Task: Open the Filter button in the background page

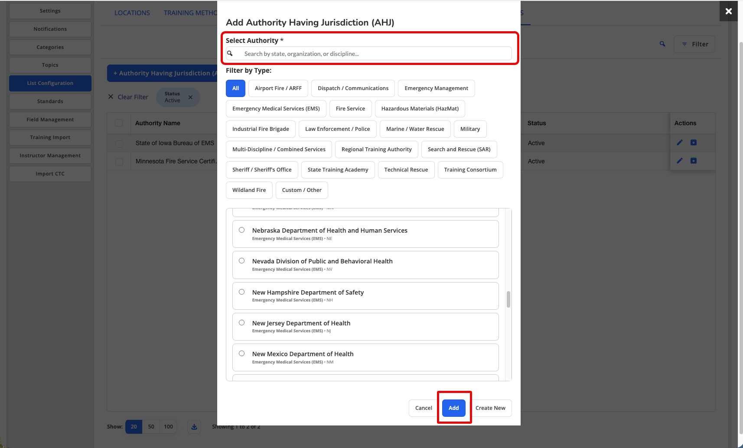Action: click(694, 44)
